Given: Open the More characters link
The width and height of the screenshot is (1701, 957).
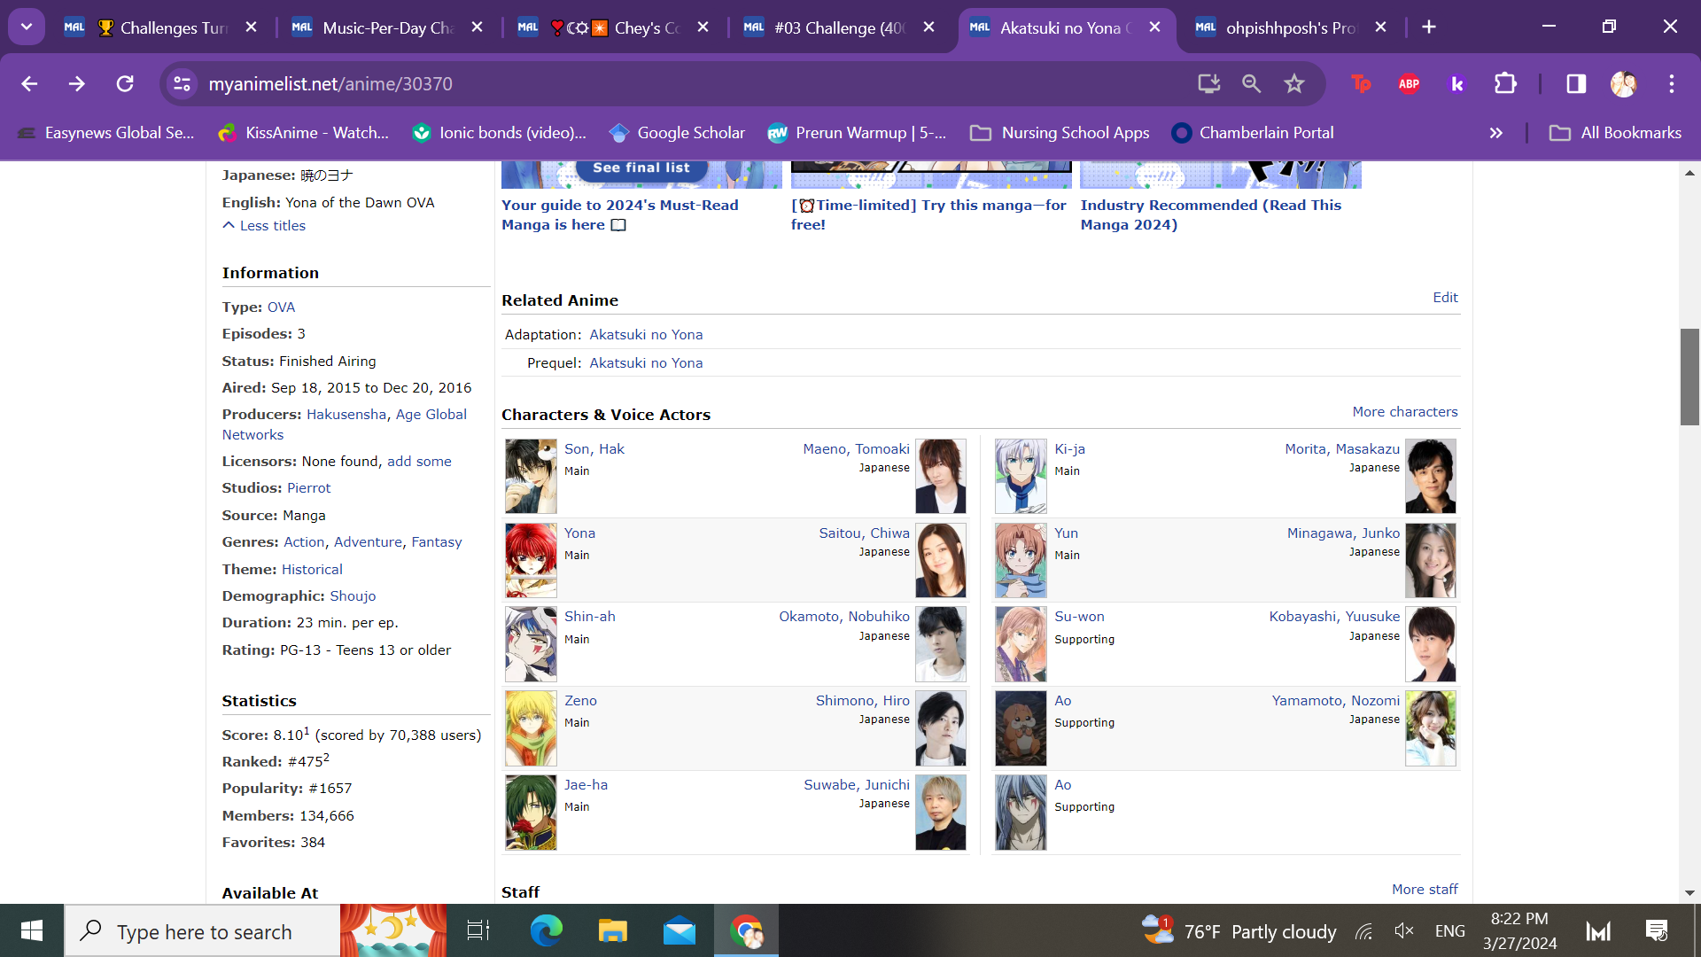Looking at the screenshot, I should tap(1404, 412).
